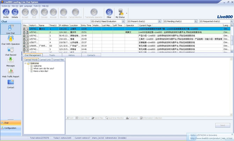Click the Initiate chat toolbar icon
The image size is (234, 141).
15,12
